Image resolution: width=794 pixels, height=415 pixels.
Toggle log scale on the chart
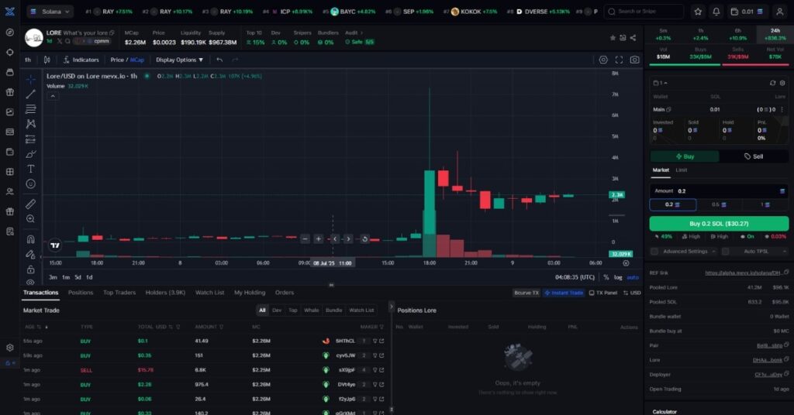click(x=618, y=277)
